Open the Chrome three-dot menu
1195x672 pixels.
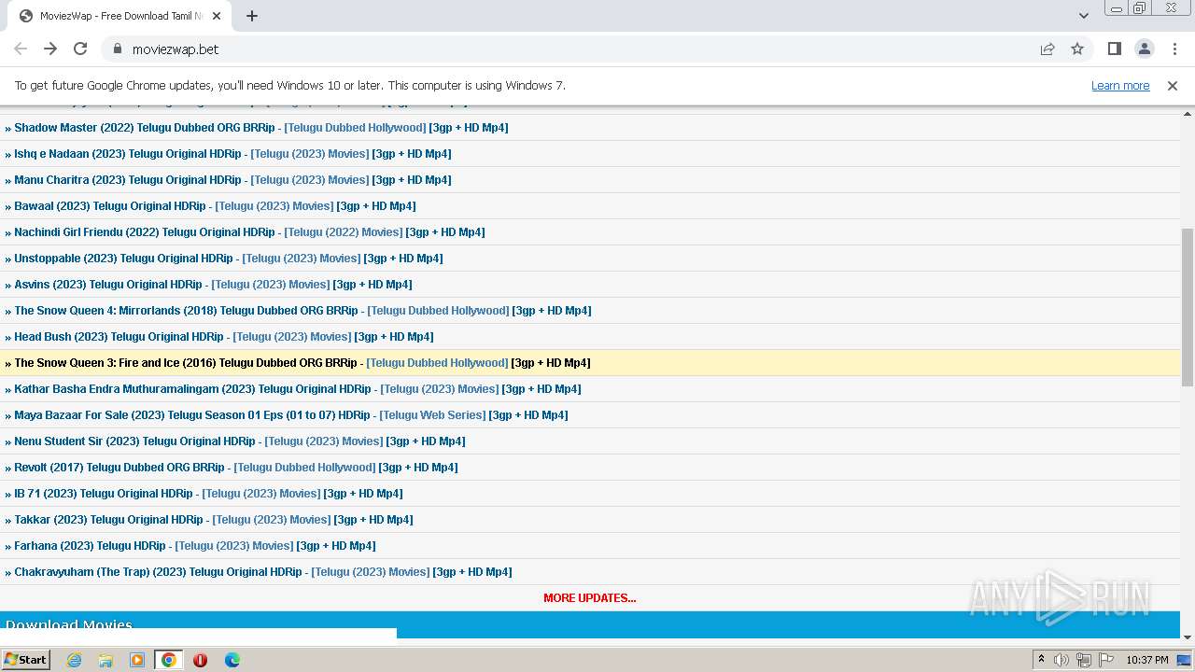[1174, 49]
